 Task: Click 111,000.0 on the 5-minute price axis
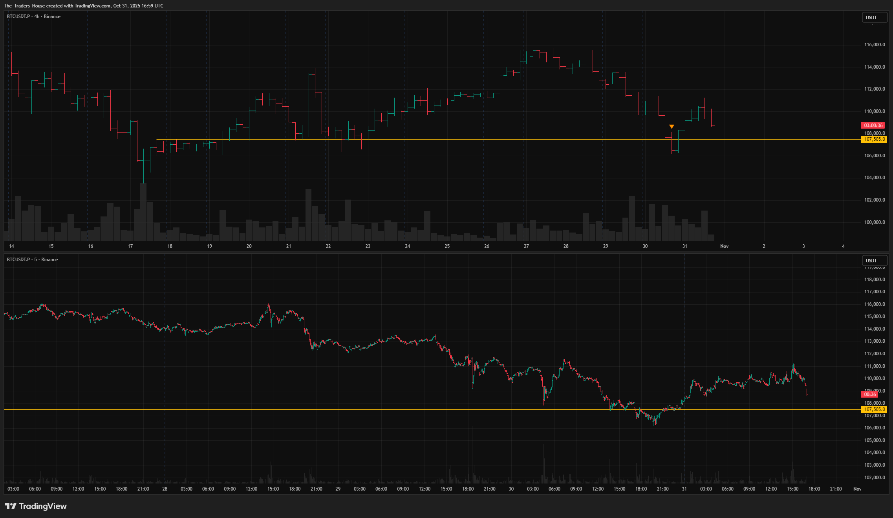click(x=875, y=366)
